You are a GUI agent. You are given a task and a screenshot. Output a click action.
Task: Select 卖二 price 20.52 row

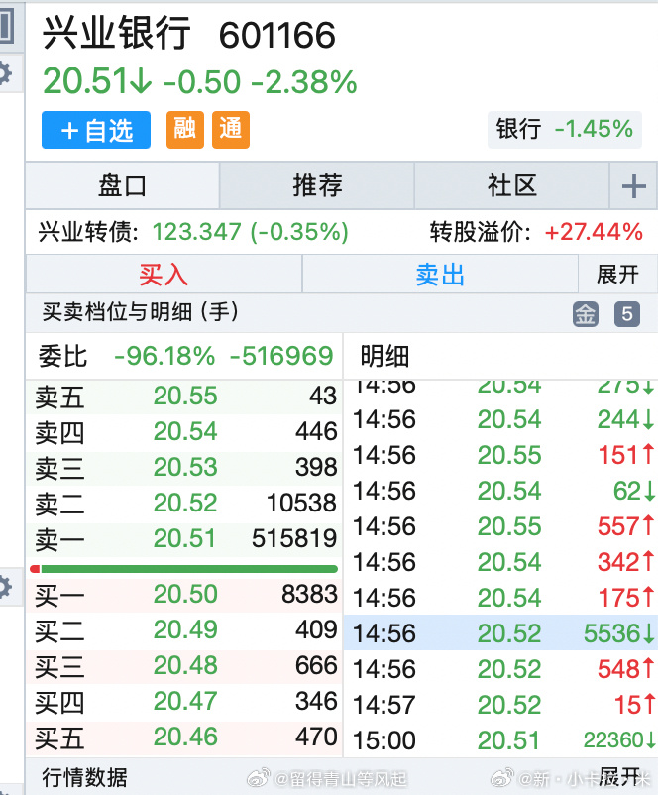tap(185, 504)
